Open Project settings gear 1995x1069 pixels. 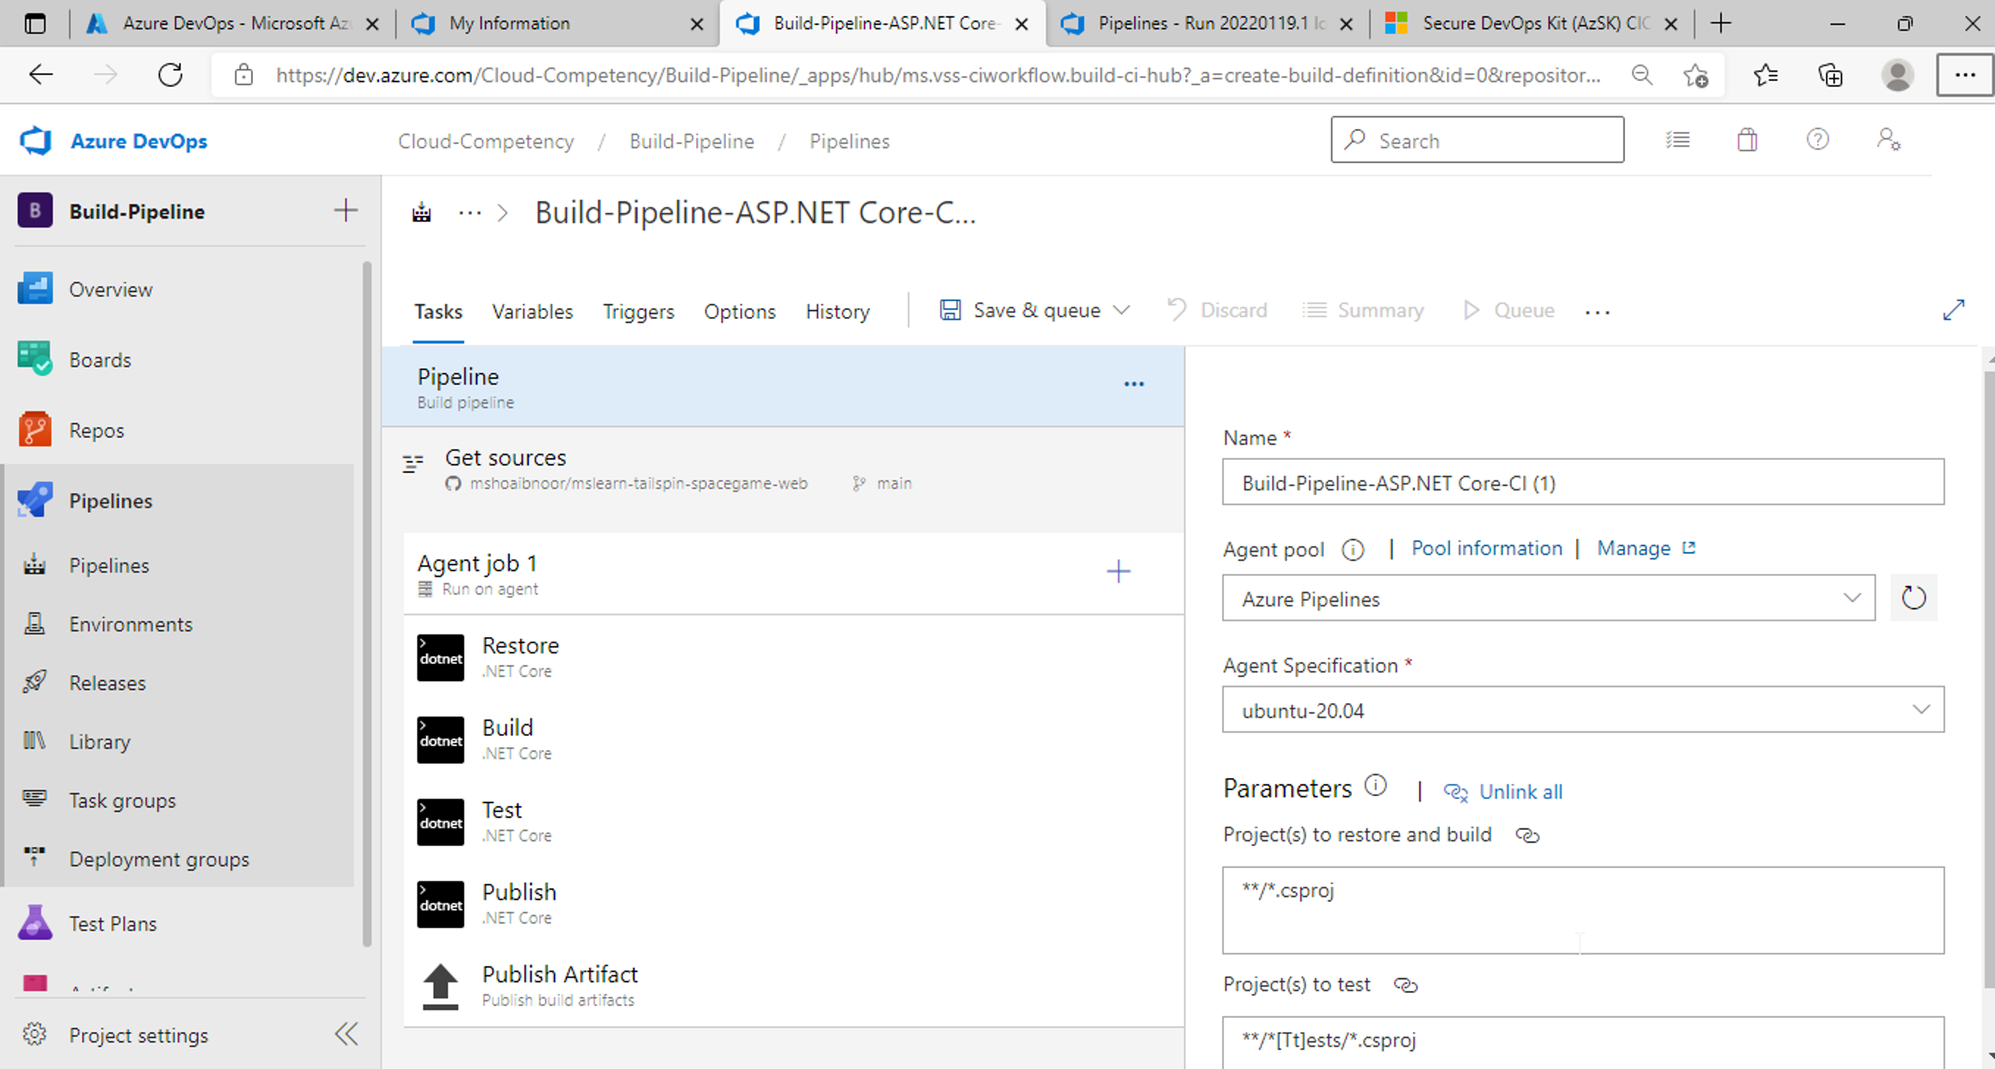pos(35,1034)
